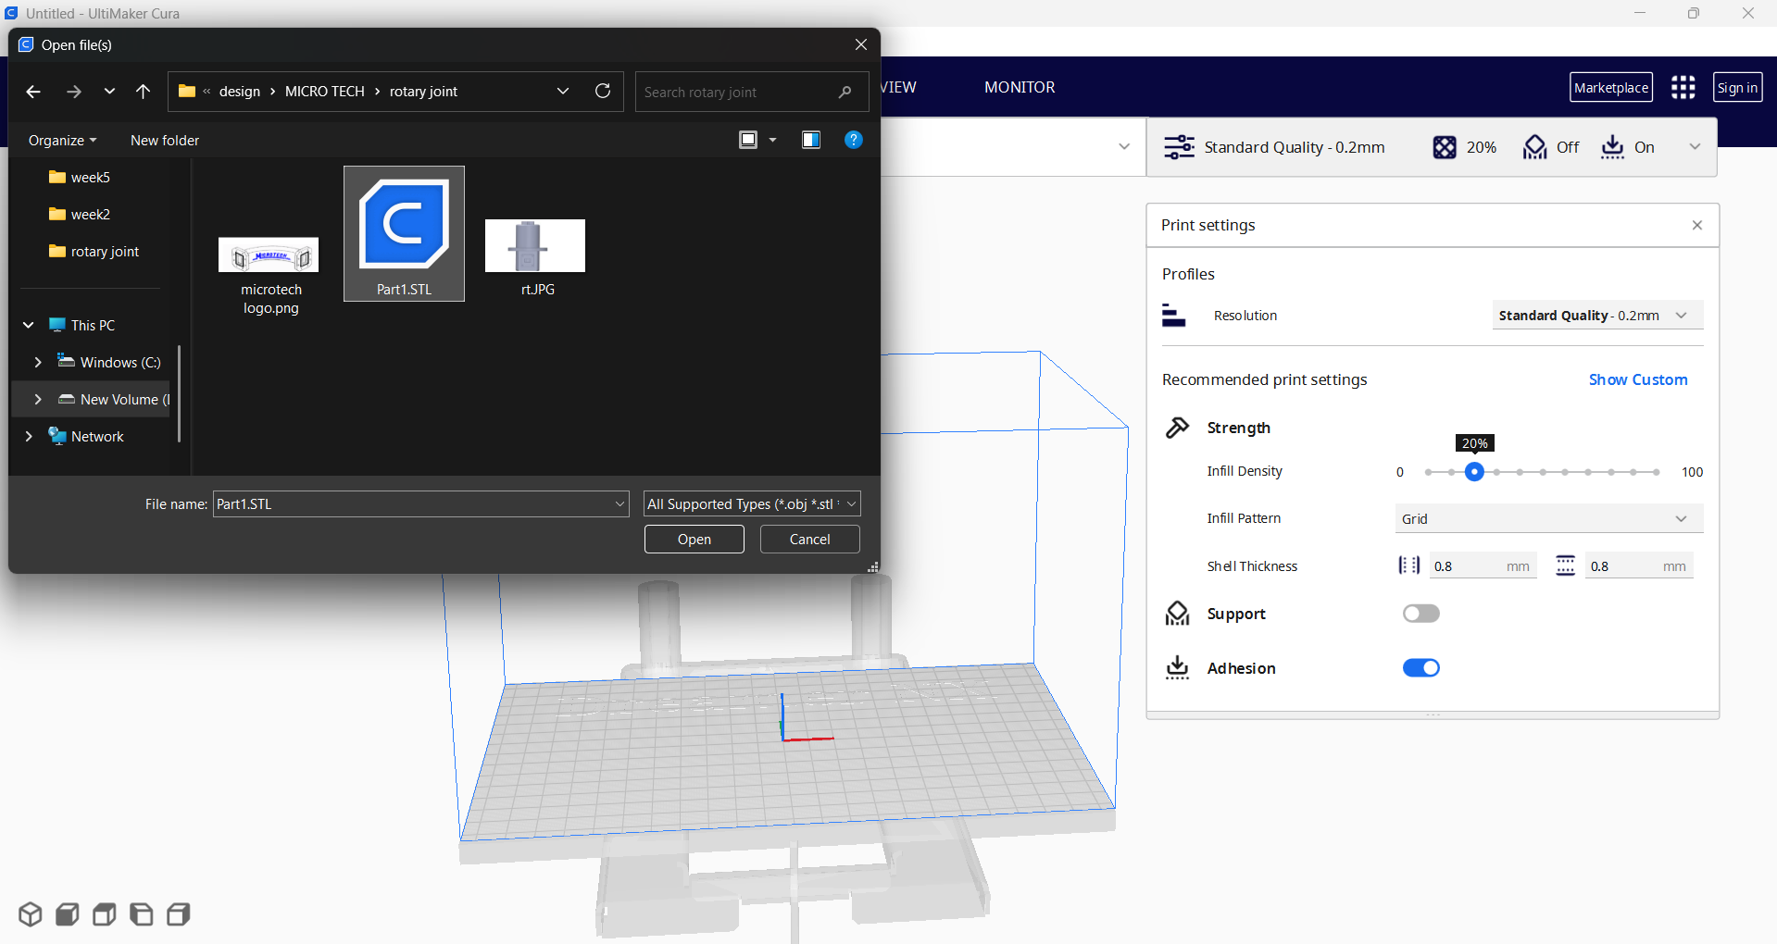Click the Infill Density slider handle
Viewport: 1777px width, 944px height.
pos(1474,472)
